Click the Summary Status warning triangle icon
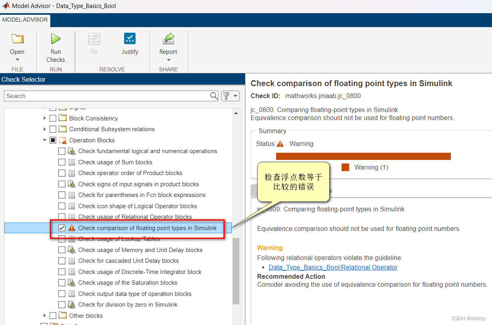Screen dimensions: 492x325 pos(280,144)
